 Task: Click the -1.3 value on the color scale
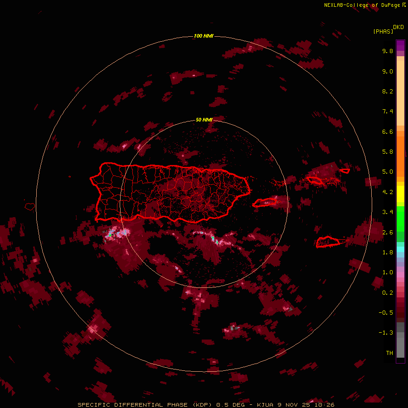386,333
